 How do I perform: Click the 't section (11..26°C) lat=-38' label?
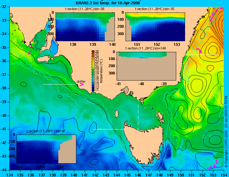pos(85,9)
